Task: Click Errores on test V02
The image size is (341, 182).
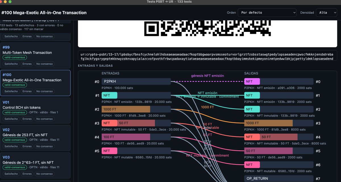Action: pyautogui.click(x=27, y=146)
